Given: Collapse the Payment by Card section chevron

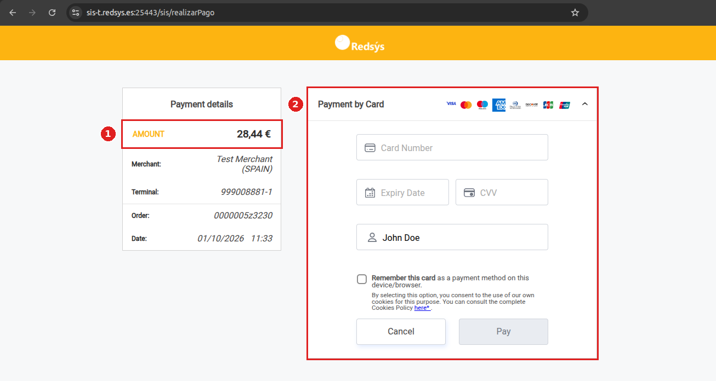Looking at the screenshot, I should click(584, 104).
